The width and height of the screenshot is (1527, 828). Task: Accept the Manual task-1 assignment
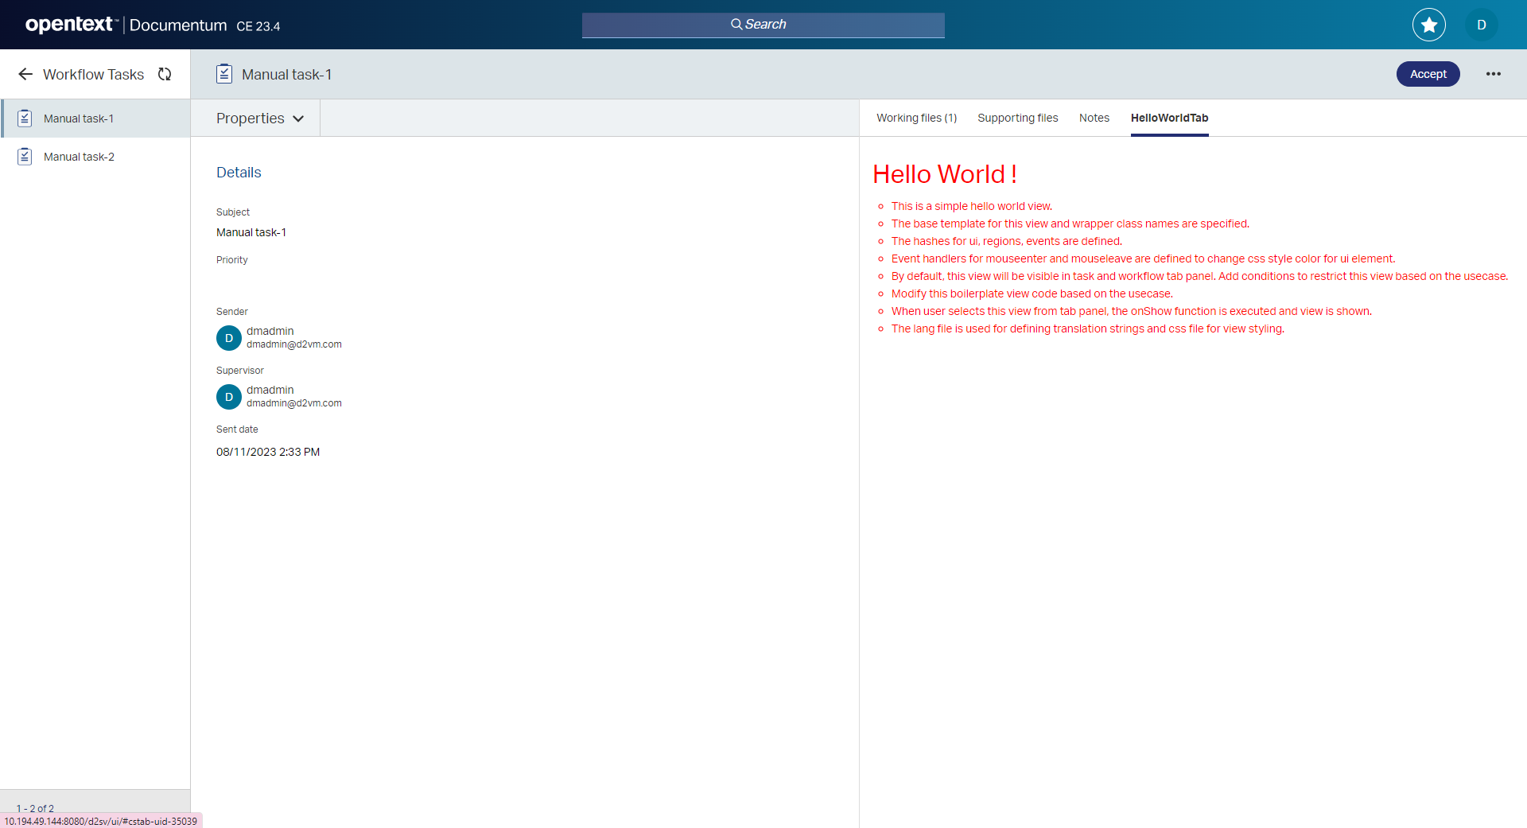tap(1428, 73)
